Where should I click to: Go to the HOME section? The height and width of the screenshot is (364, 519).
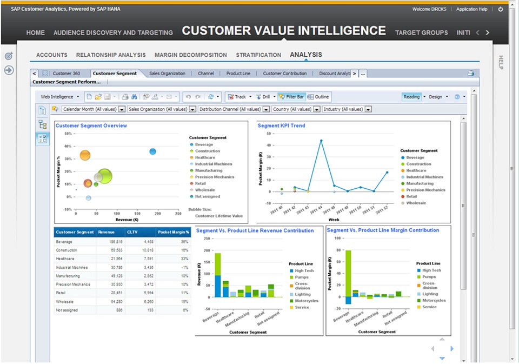pos(36,33)
